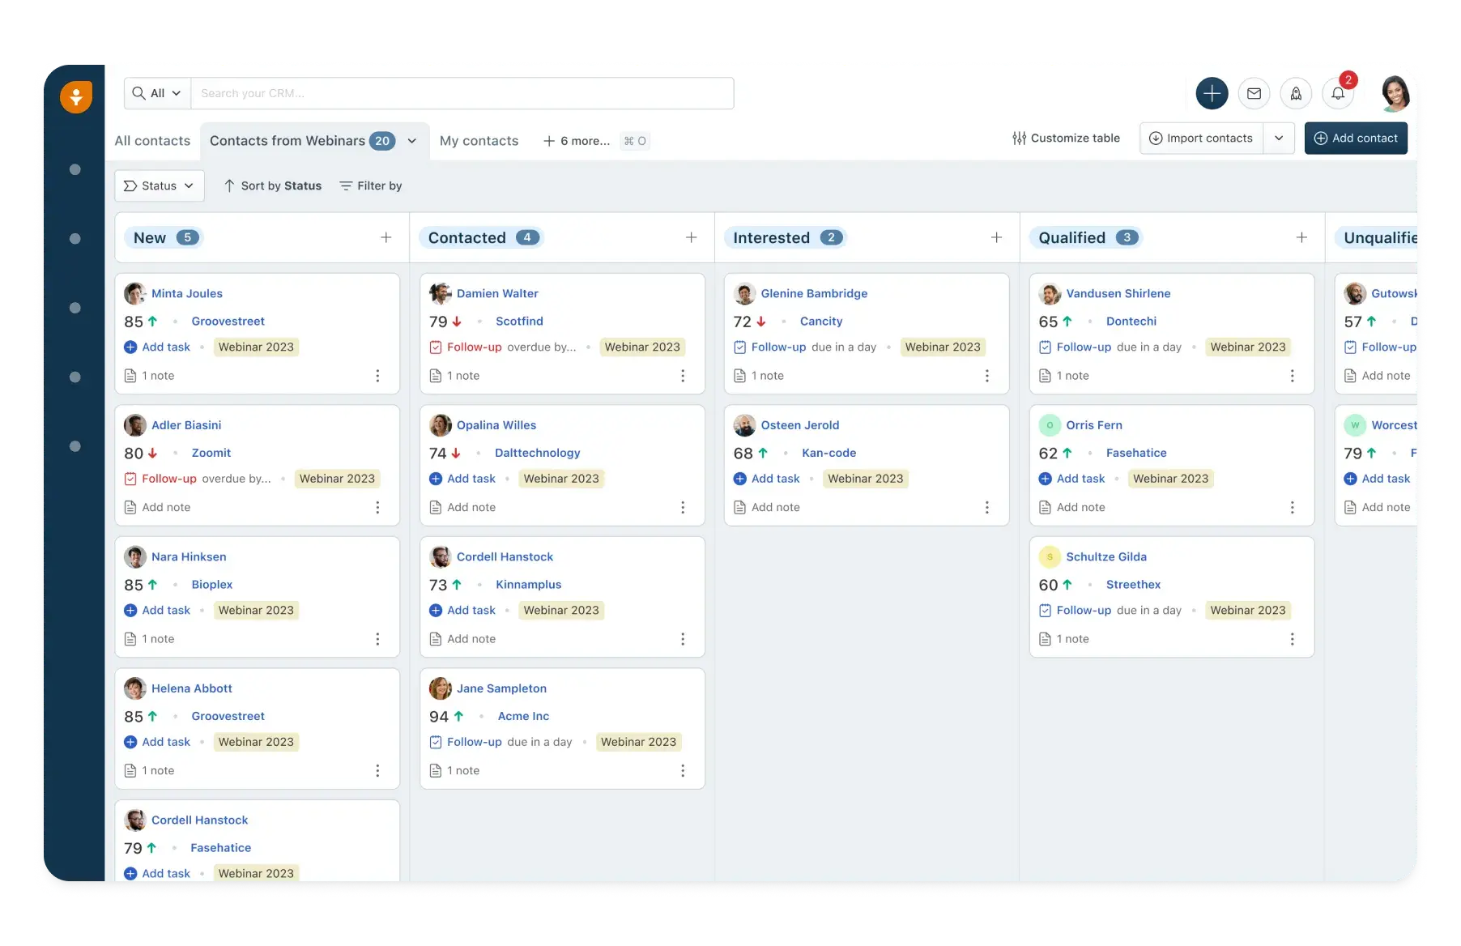Open the notifications bell icon
This screenshot has width=1461, height=946.
click(x=1338, y=94)
